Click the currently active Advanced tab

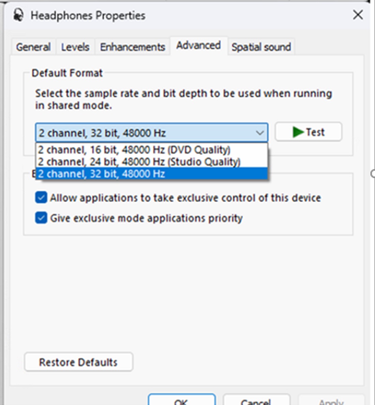coord(198,45)
